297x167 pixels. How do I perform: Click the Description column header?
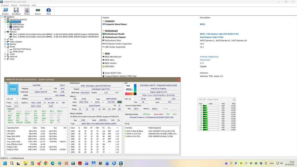(205, 18)
